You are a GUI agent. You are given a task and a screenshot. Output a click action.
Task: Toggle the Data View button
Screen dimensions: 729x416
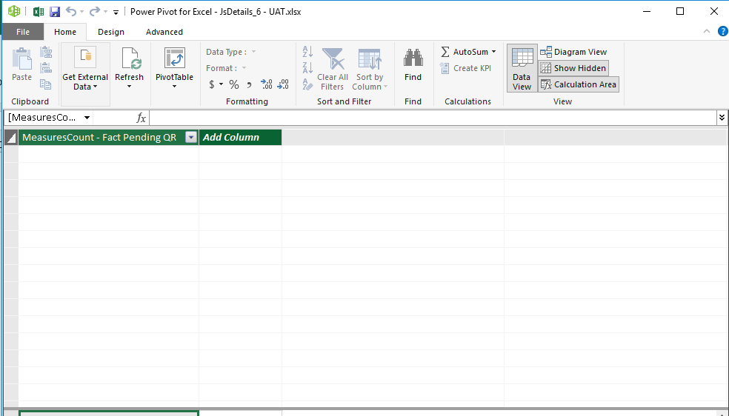pyautogui.click(x=522, y=68)
